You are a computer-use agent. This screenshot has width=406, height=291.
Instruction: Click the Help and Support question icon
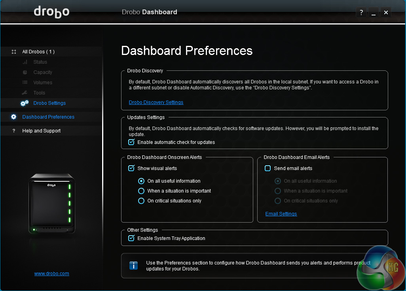[14, 131]
